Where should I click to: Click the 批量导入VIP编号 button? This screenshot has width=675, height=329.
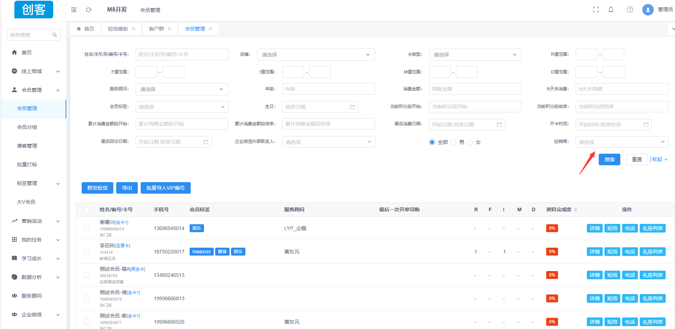[x=166, y=188]
